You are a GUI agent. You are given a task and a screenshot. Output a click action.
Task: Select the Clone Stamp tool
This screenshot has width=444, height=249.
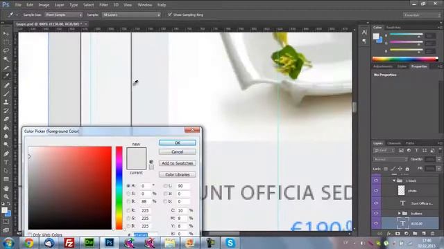coord(6,102)
